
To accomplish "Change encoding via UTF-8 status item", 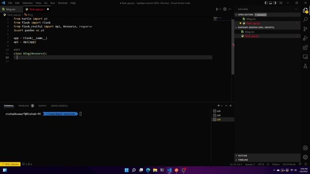I will pos(261,164).
